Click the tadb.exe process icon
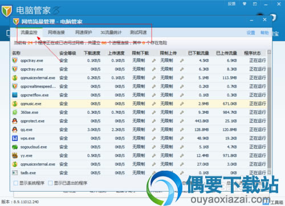The height and width of the screenshot is (206, 285). pos(15,173)
